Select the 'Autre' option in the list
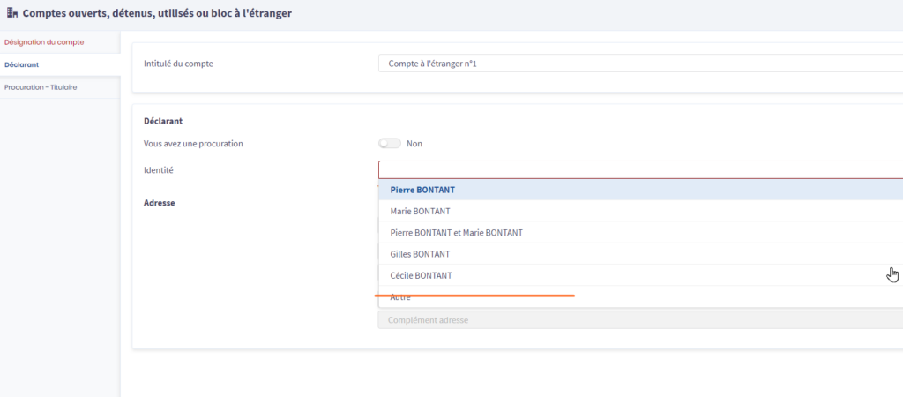903x397 pixels. click(400, 298)
